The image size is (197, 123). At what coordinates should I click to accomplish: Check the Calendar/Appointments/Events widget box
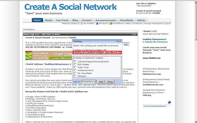pyautogui.click(x=76, y=61)
